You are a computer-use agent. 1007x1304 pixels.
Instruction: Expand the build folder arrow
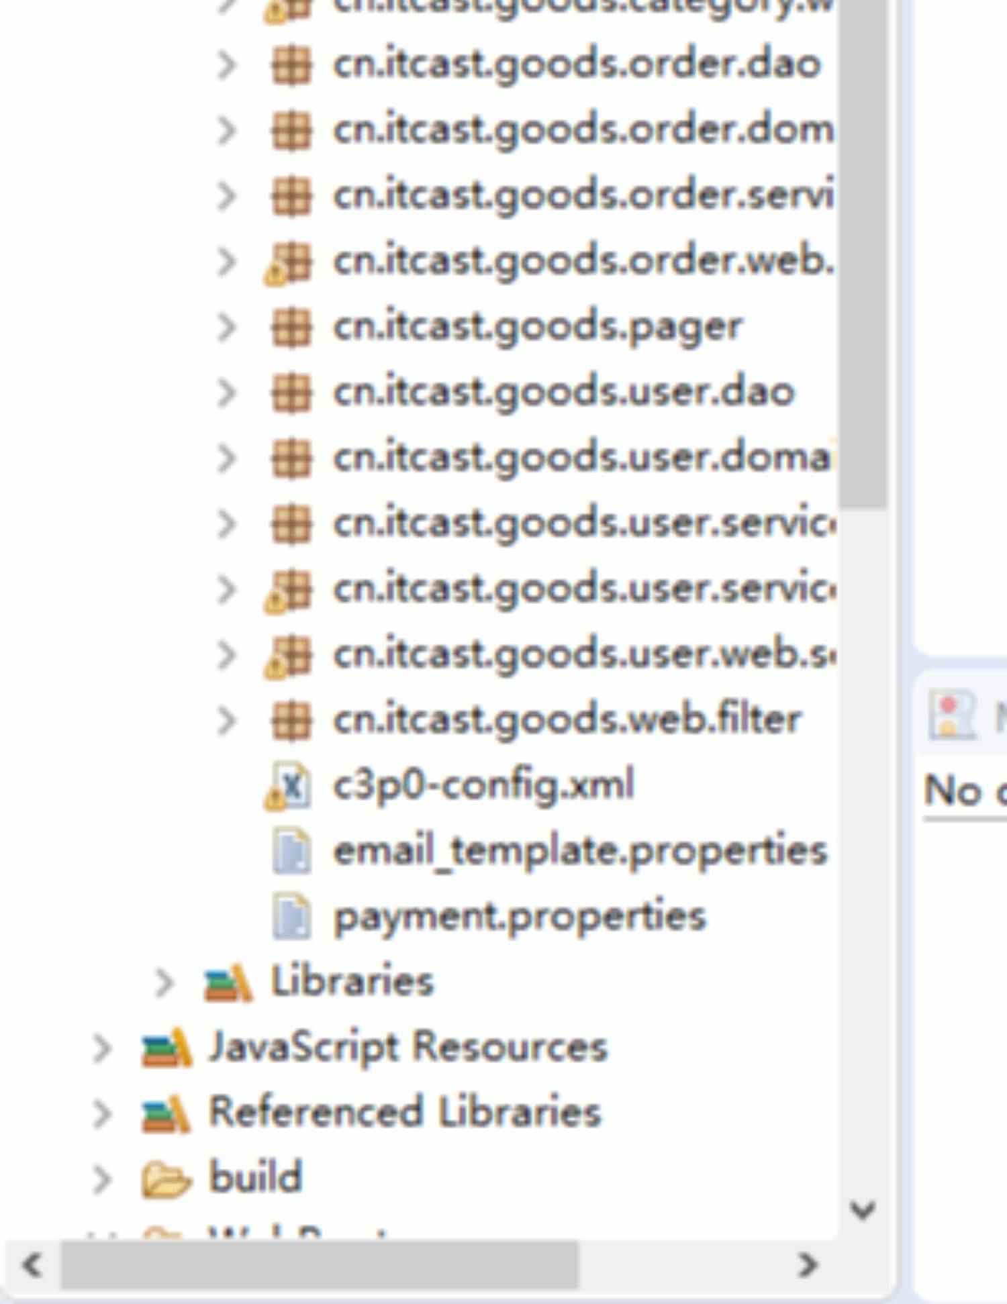102,1179
